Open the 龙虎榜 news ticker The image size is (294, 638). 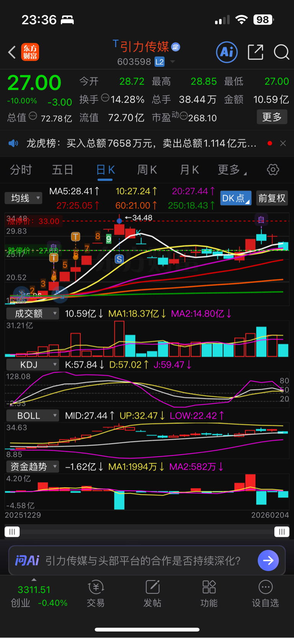click(x=141, y=143)
